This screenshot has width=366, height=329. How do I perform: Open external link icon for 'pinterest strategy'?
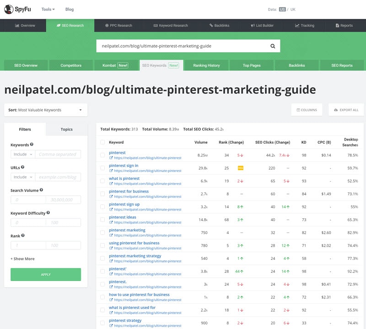click(111, 326)
